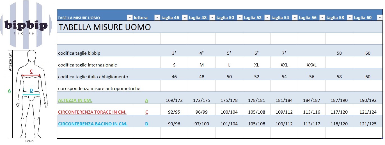Open the taglia 56 column filter

pyautogui.click(x=322, y=18)
